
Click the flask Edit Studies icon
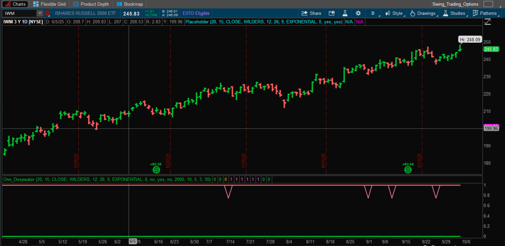coord(345,13)
